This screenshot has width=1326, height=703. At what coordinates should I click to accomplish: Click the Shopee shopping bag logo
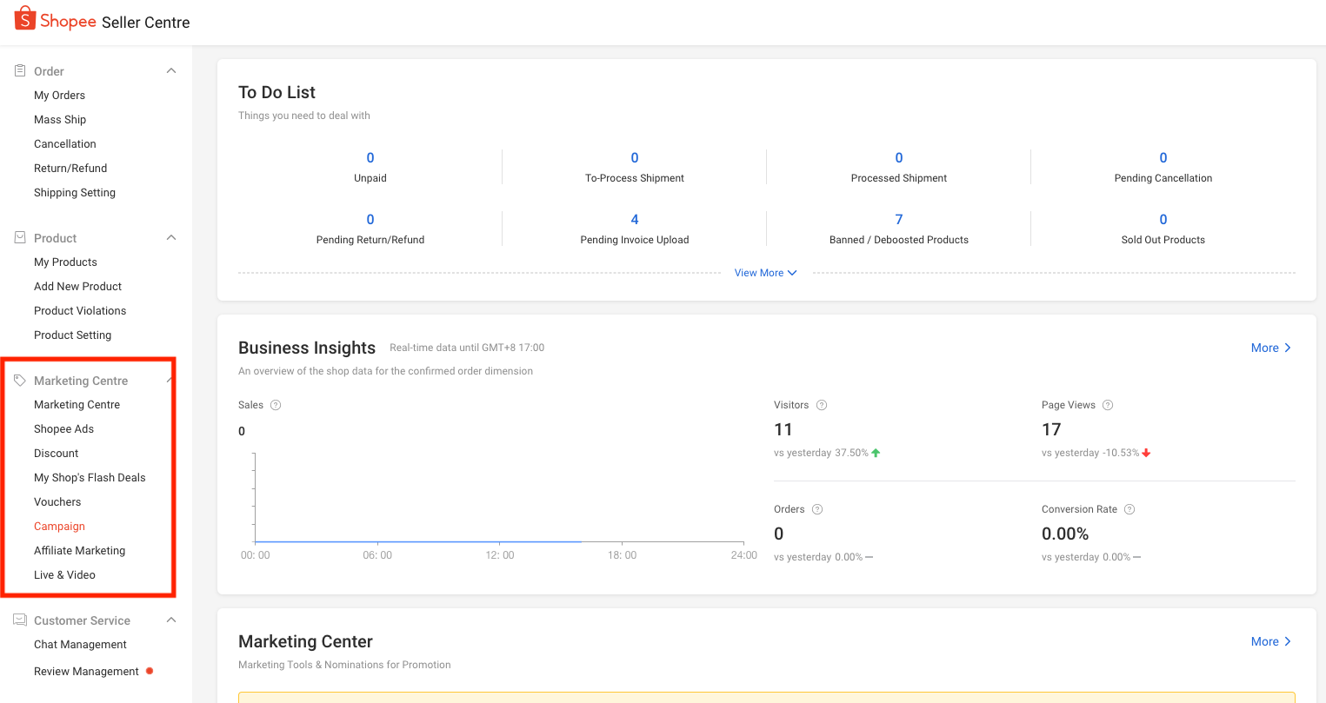coord(25,18)
